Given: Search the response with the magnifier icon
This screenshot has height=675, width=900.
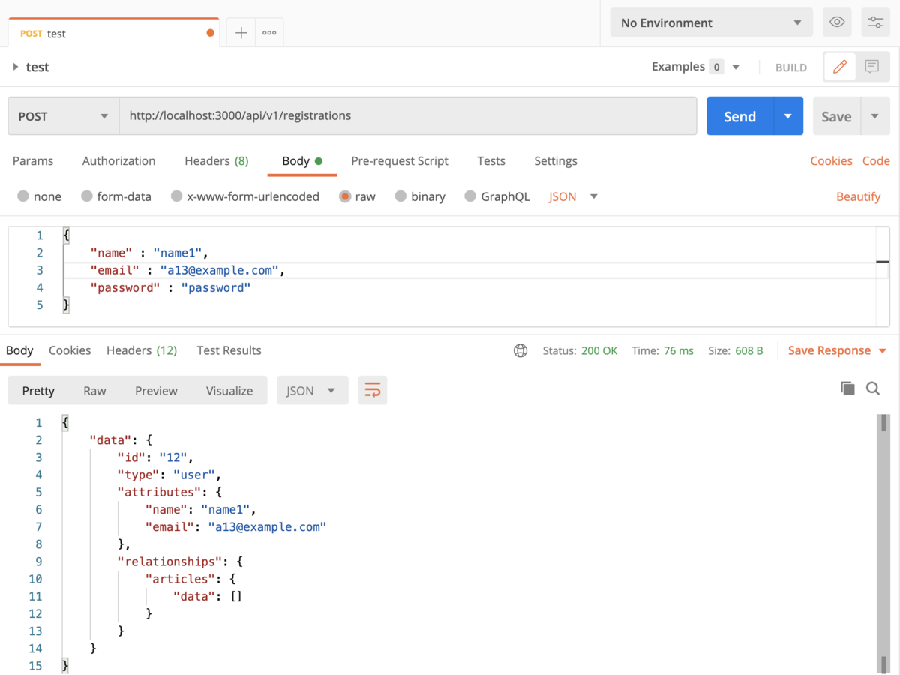Looking at the screenshot, I should tap(872, 388).
